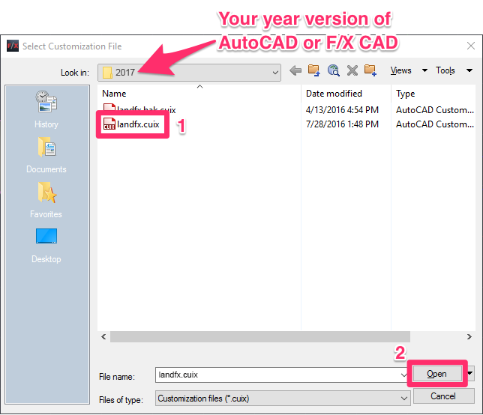Open the arrow next to the Open button
Screen dimensions: 483x415
tap(470, 373)
